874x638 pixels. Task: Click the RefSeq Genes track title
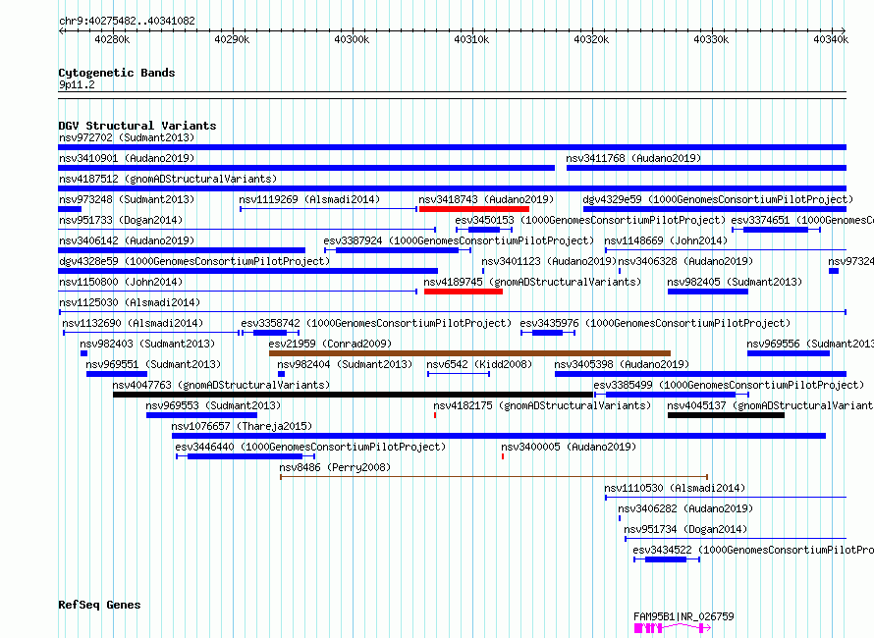[99, 606]
